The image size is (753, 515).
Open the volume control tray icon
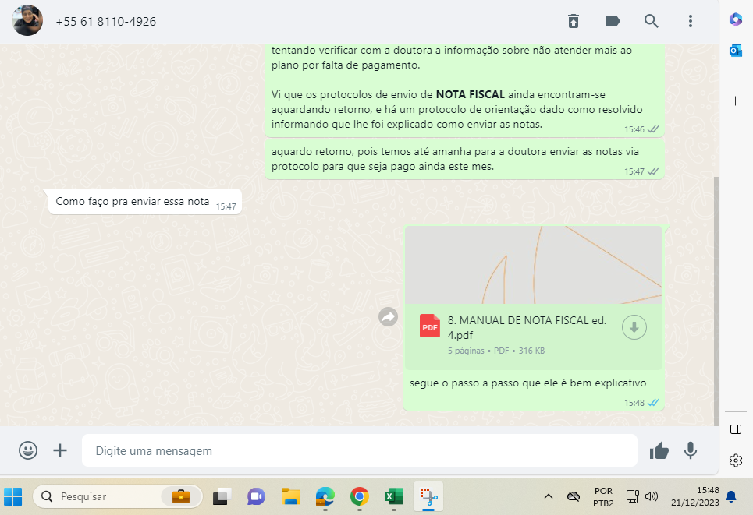pos(652,496)
